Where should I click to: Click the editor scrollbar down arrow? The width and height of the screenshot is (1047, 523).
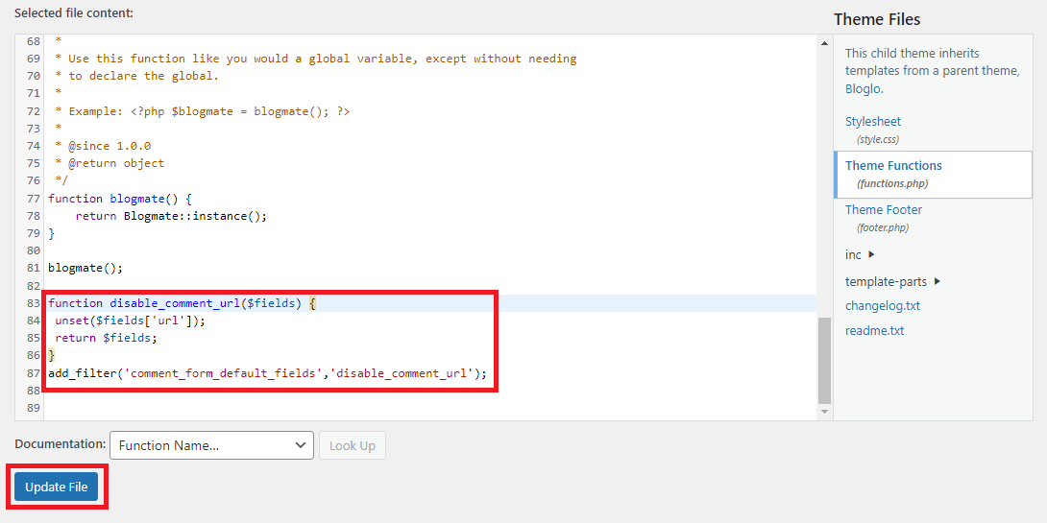825,413
